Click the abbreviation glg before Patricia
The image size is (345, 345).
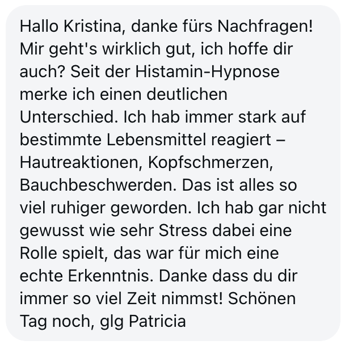[112, 322]
